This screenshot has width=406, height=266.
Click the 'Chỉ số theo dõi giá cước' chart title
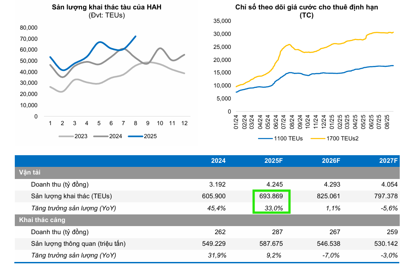click(x=307, y=8)
